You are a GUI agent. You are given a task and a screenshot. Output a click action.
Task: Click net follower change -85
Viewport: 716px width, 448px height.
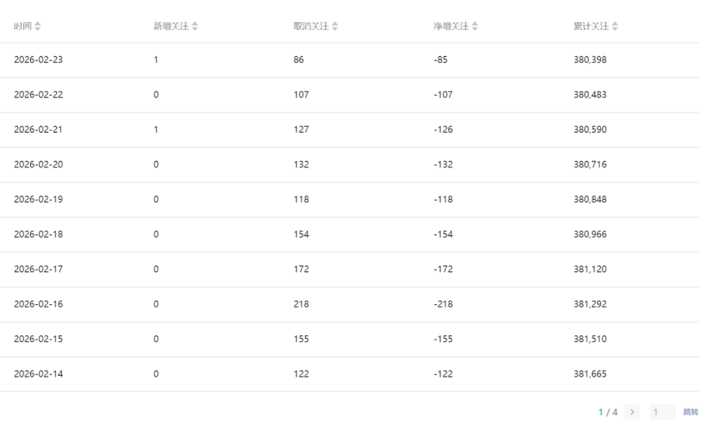tap(440, 60)
